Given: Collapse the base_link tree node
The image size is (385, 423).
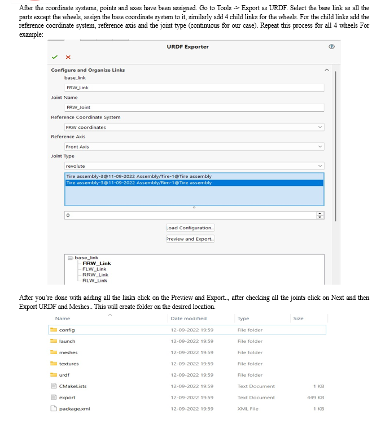Looking at the screenshot, I should (71, 258).
